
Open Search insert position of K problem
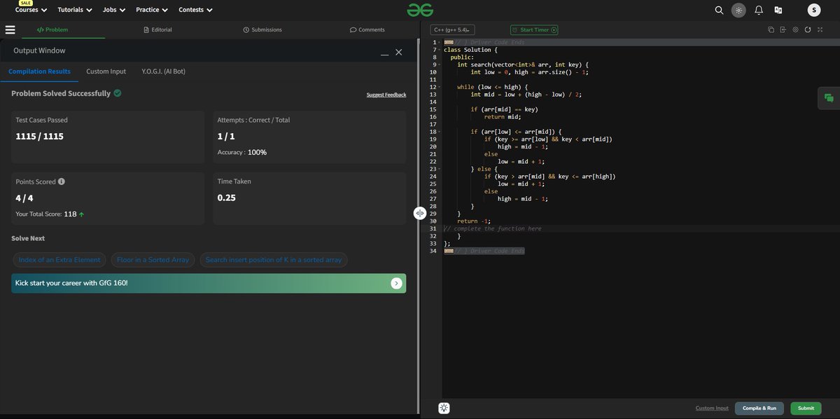click(x=274, y=260)
